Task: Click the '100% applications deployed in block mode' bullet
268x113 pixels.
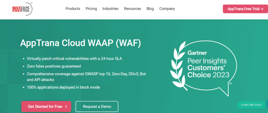Action: coord(63,87)
